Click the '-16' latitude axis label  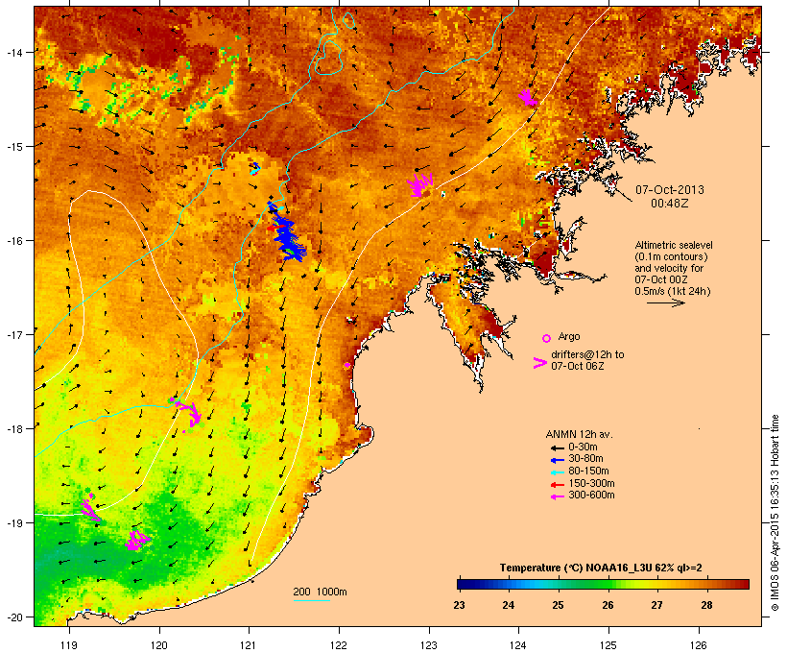[14, 241]
